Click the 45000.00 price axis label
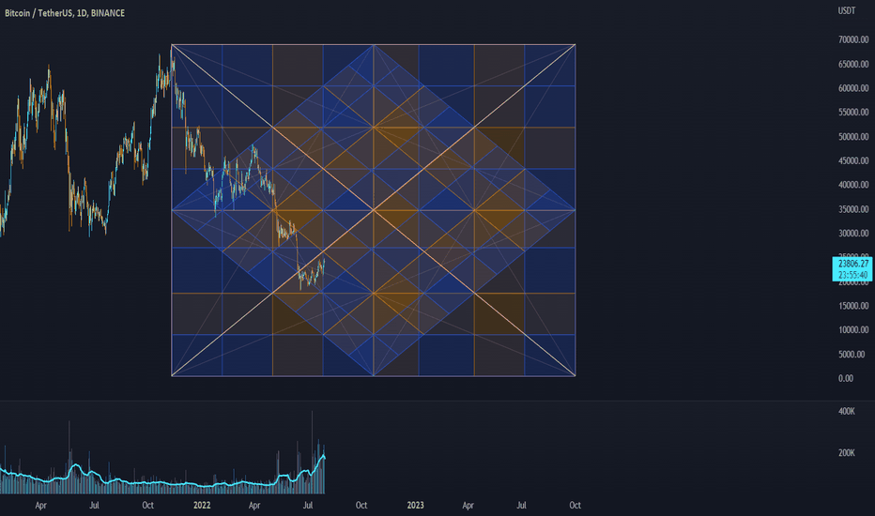This screenshot has width=875, height=516. click(x=853, y=160)
